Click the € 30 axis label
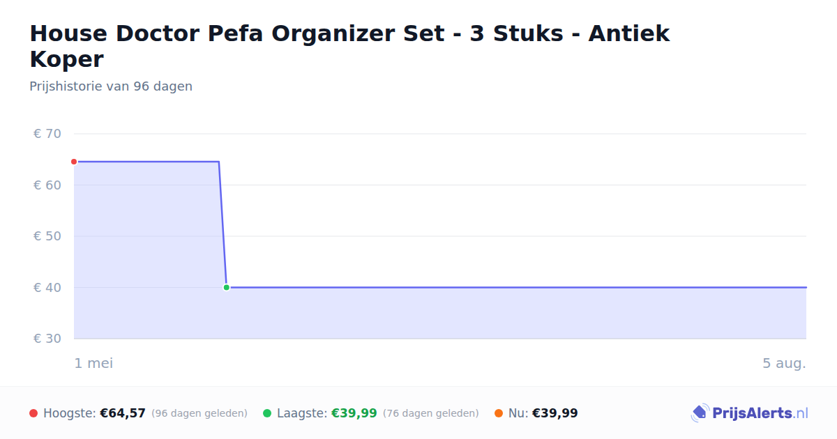This screenshot has width=837, height=439. [47, 339]
